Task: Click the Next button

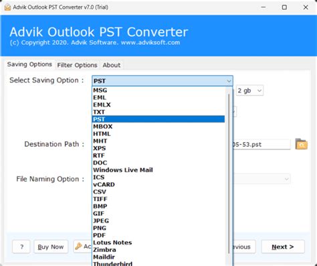Action: [x=283, y=247]
